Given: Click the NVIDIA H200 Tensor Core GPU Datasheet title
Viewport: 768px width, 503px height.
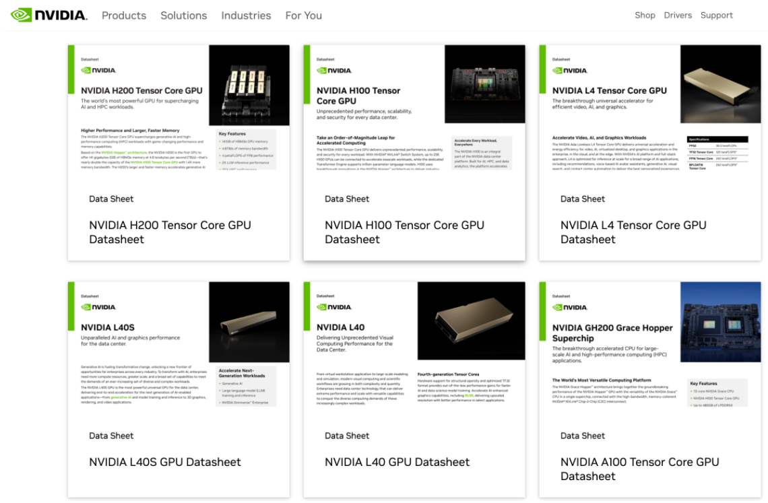Looking at the screenshot, I should tap(170, 232).
